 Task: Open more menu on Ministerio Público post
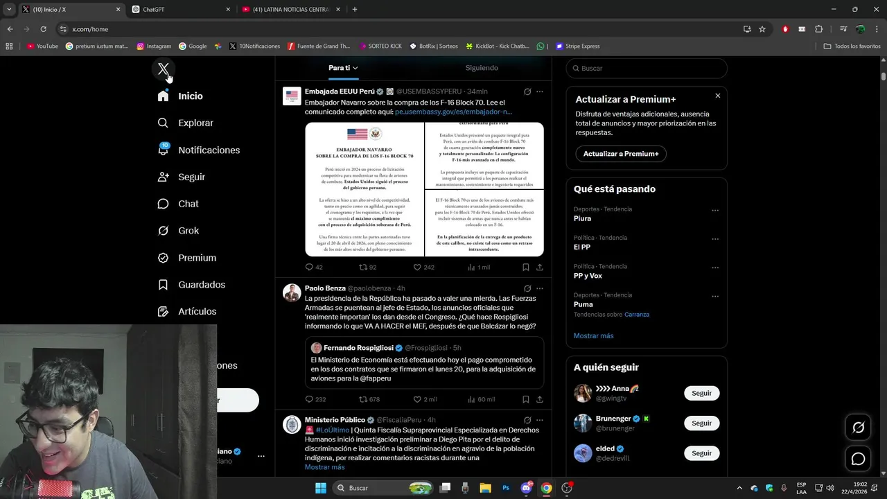[540, 420]
